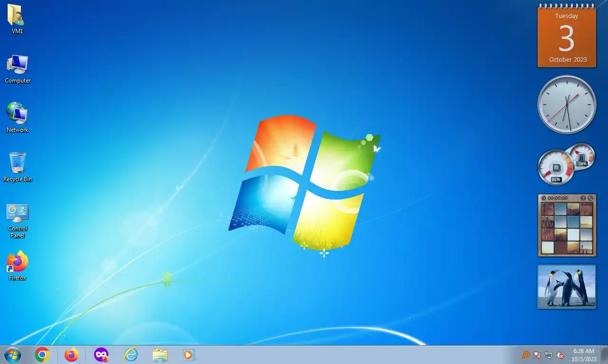Open the VM1 user folder icon
Image resolution: width=608 pixels, height=364 pixels.
pos(17,19)
